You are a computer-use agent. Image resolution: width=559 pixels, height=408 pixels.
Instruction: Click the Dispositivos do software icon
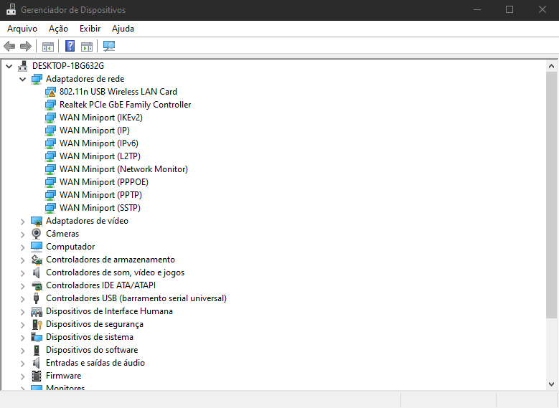pyautogui.click(x=37, y=350)
